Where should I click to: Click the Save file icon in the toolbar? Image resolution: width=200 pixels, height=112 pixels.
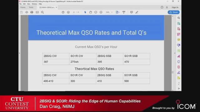pyautogui.click(x=22, y=12)
